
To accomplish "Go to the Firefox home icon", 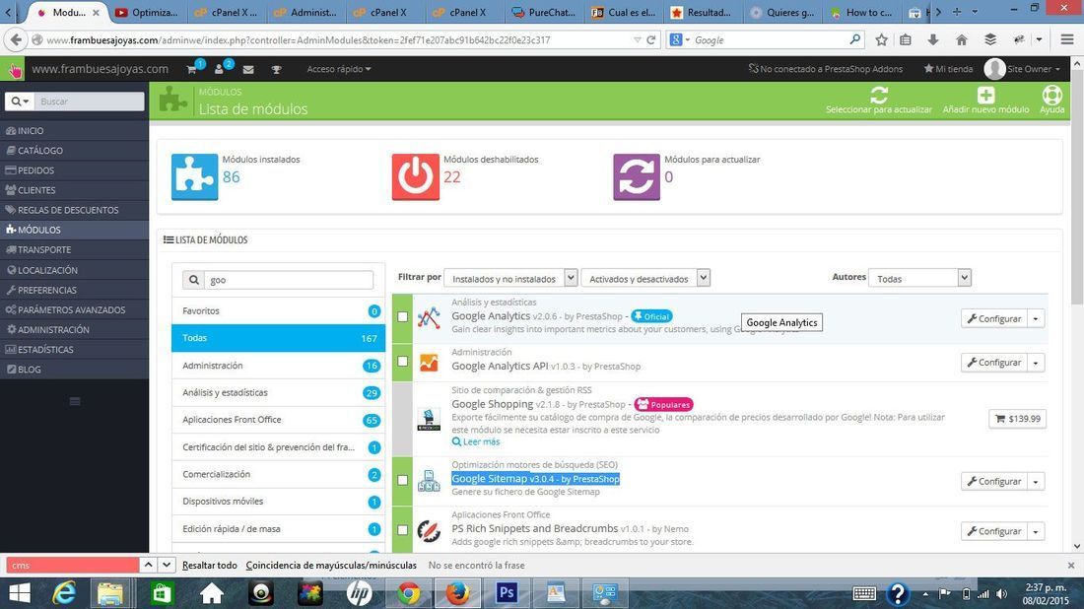I will pyautogui.click(x=961, y=40).
